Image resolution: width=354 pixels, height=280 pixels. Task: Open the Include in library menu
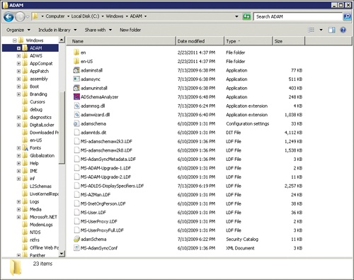57,30
